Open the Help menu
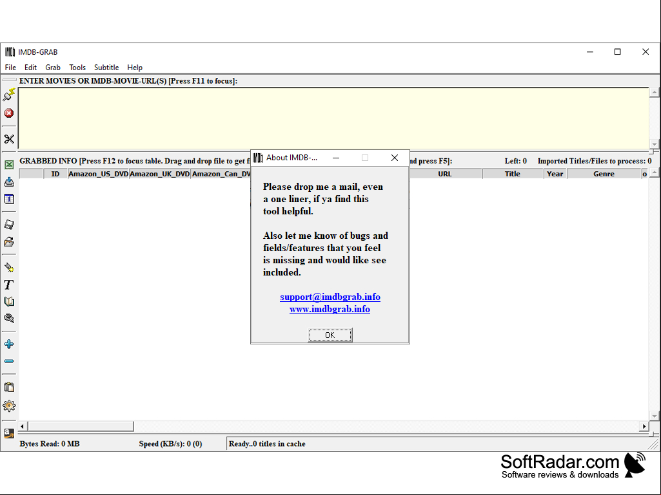 tap(135, 68)
